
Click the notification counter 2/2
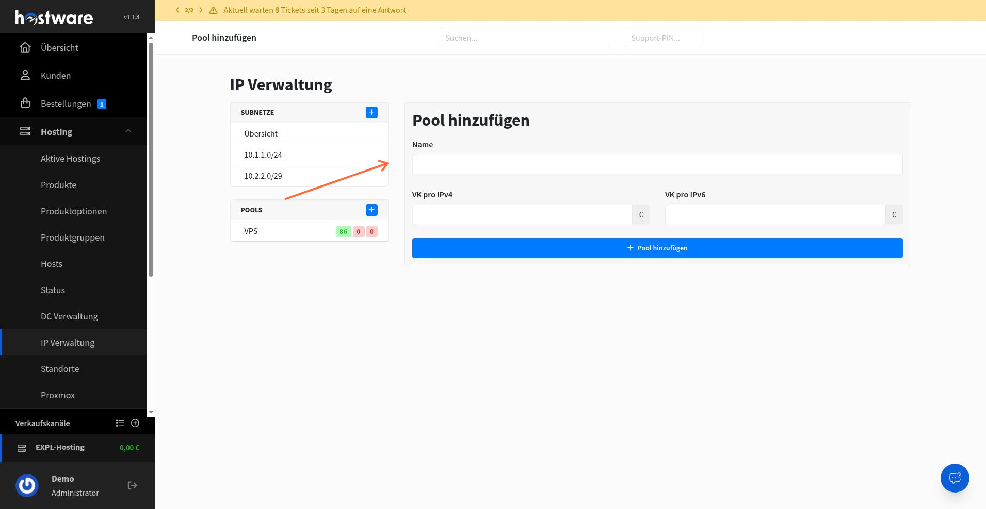189,10
